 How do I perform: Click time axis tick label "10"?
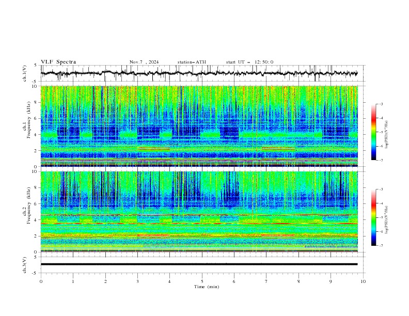tap(363, 281)
